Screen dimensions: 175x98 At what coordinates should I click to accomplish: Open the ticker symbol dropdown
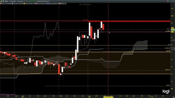click(7, 1)
